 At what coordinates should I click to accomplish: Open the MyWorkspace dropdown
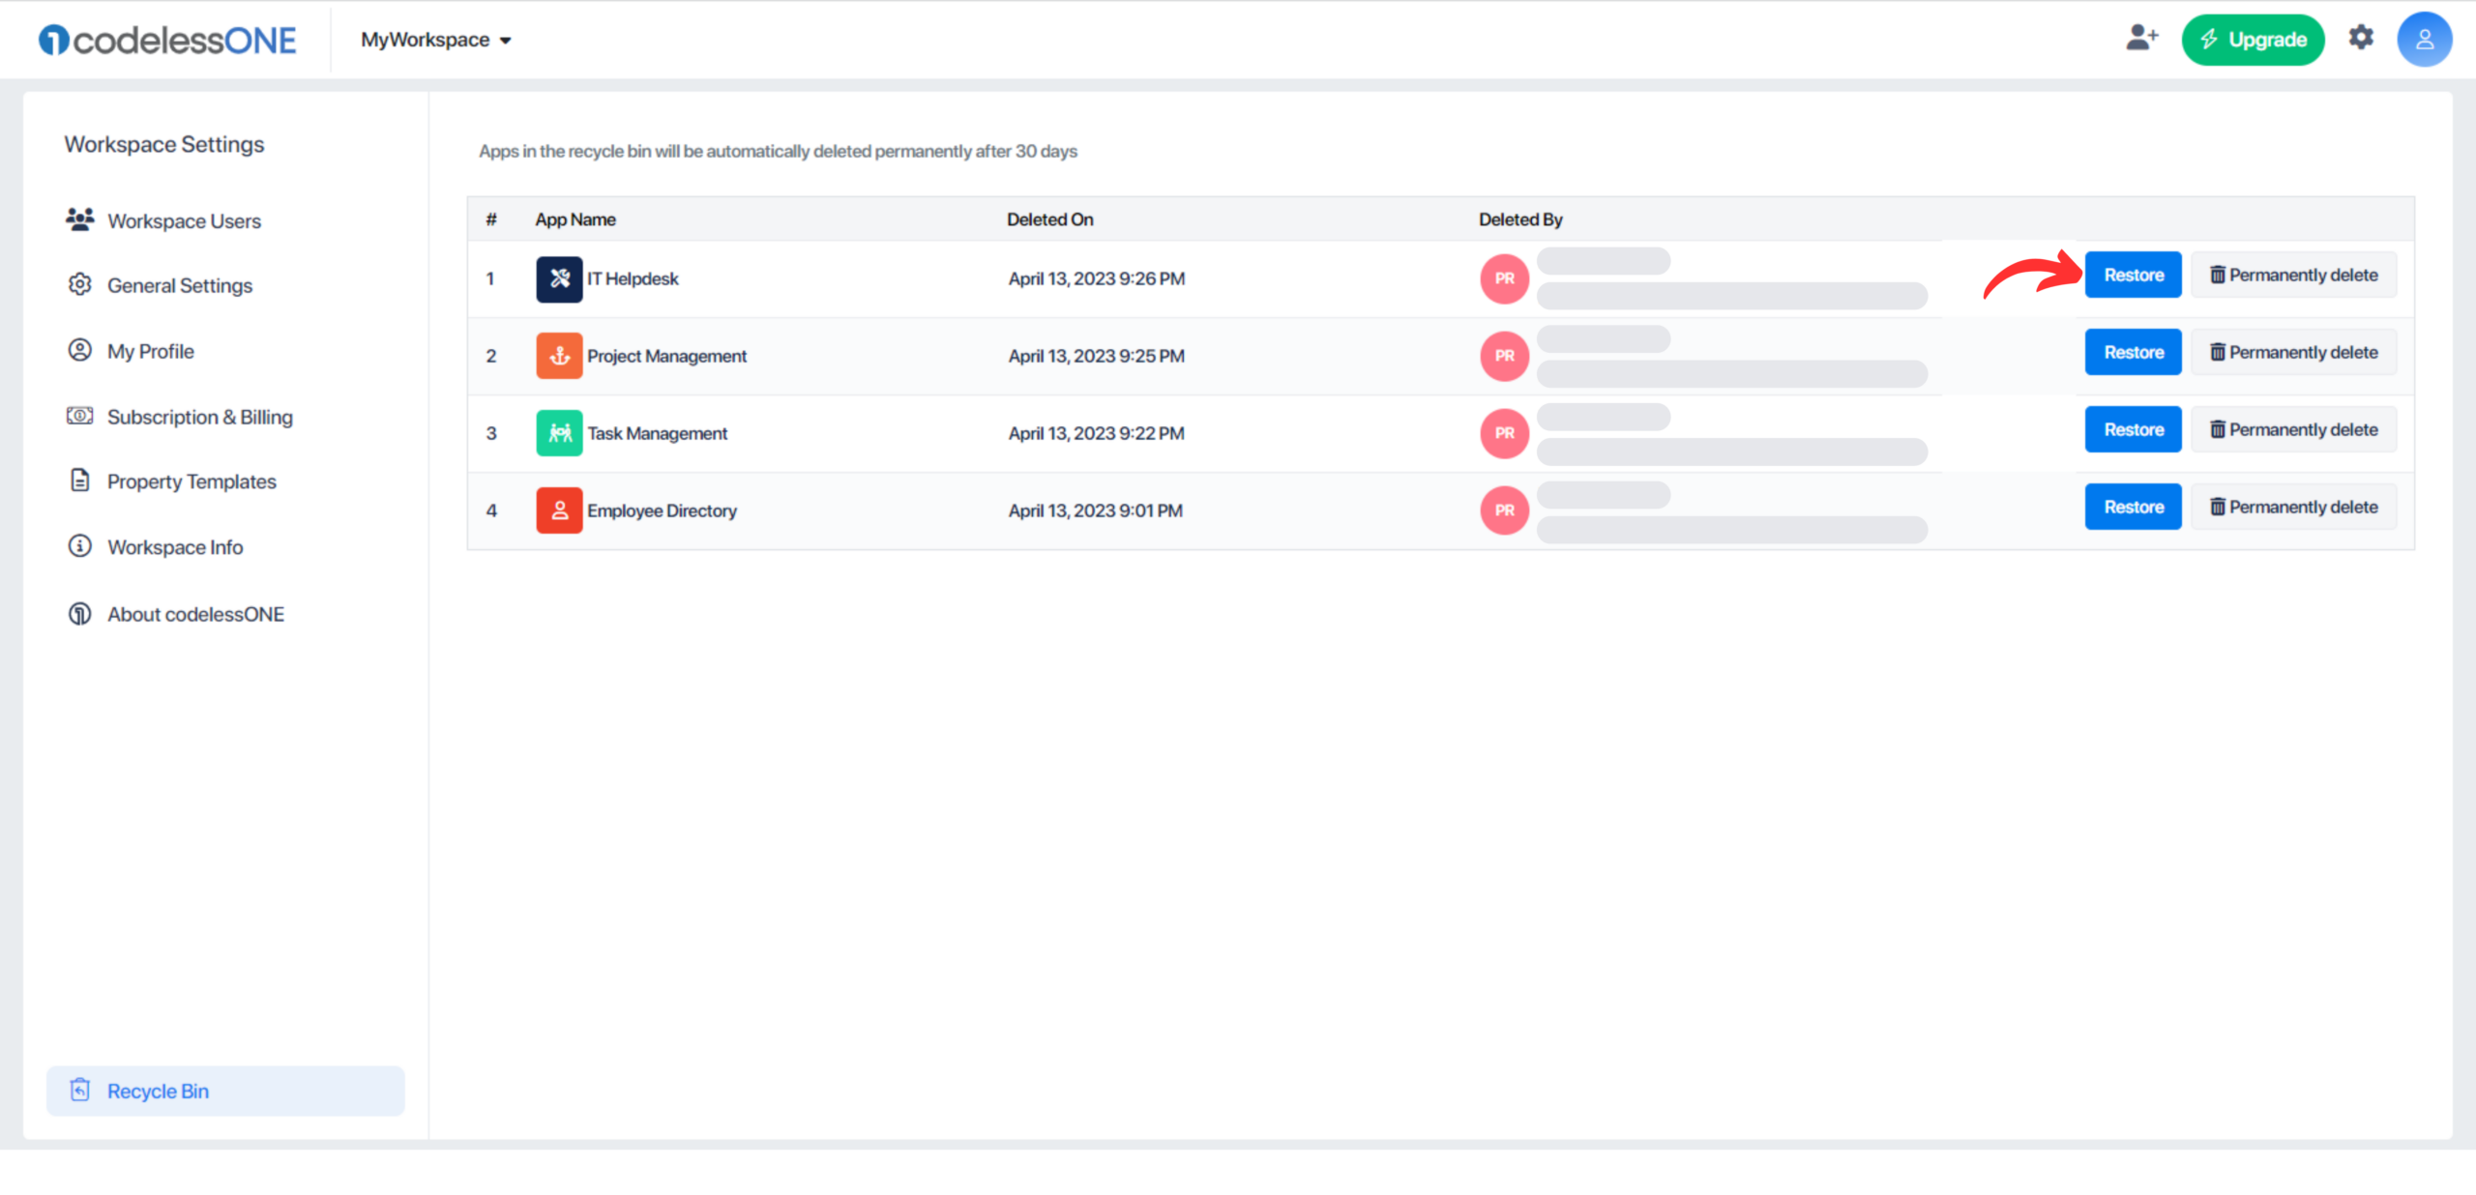coord(436,40)
